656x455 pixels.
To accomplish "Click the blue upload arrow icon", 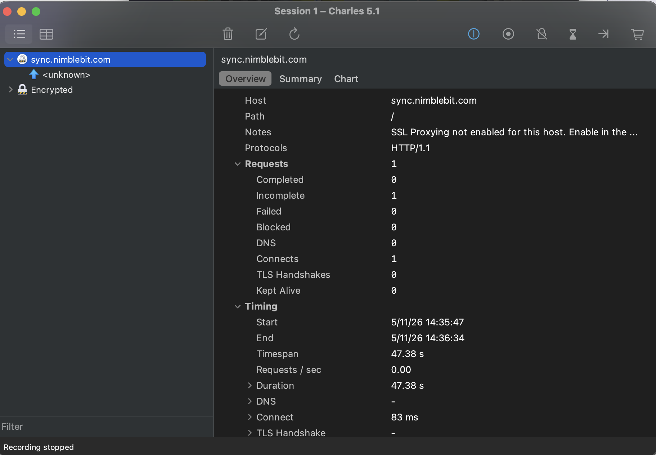I will (x=34, y=74).
